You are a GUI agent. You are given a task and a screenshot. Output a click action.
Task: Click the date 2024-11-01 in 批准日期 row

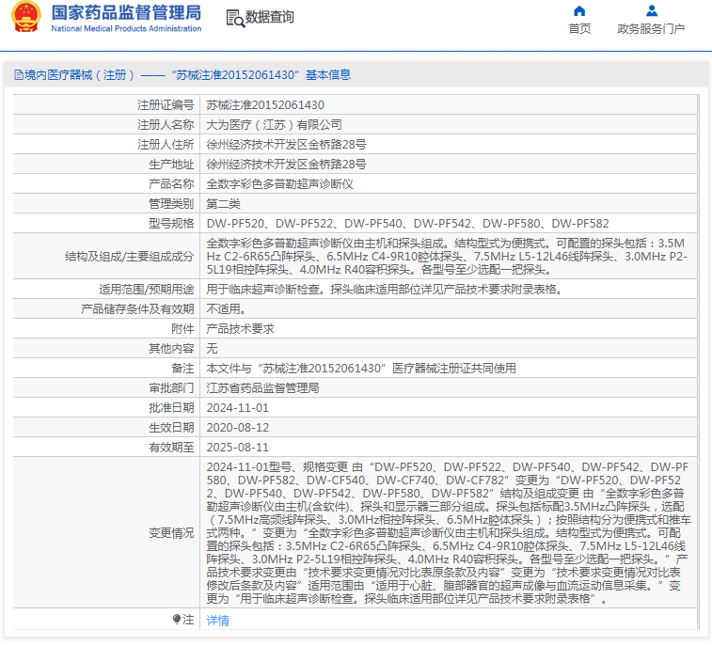tap(237, 408)
